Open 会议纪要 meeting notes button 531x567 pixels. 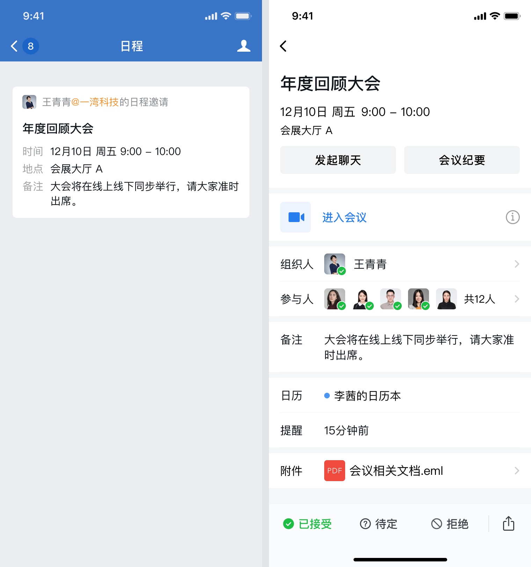[x=462, y=160]
